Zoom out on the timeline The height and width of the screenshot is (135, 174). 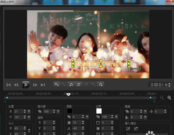pyautogui.click(x=162, y=97)
